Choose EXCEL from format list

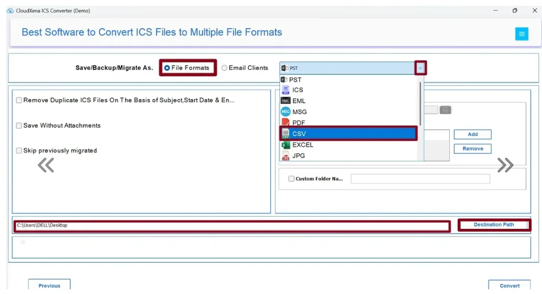(x=349, y=145)
